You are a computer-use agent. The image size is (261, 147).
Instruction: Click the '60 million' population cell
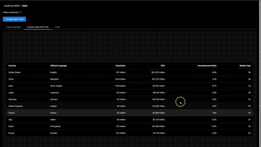click(x=121, y=120)
